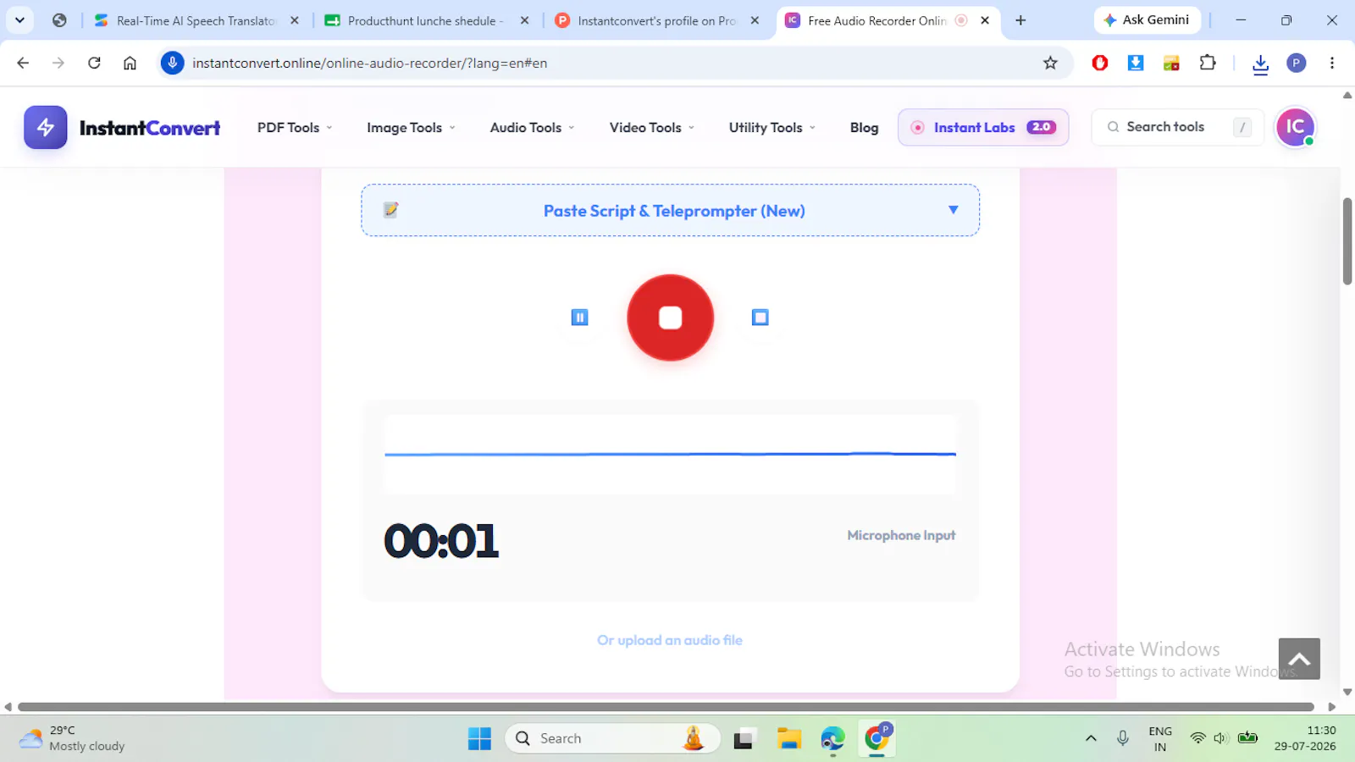Image resolution: width=1355 pixels, height=762 pixels.
Task: Click the vertical page scrollbar thumb
Action: tap(1347, 241)
